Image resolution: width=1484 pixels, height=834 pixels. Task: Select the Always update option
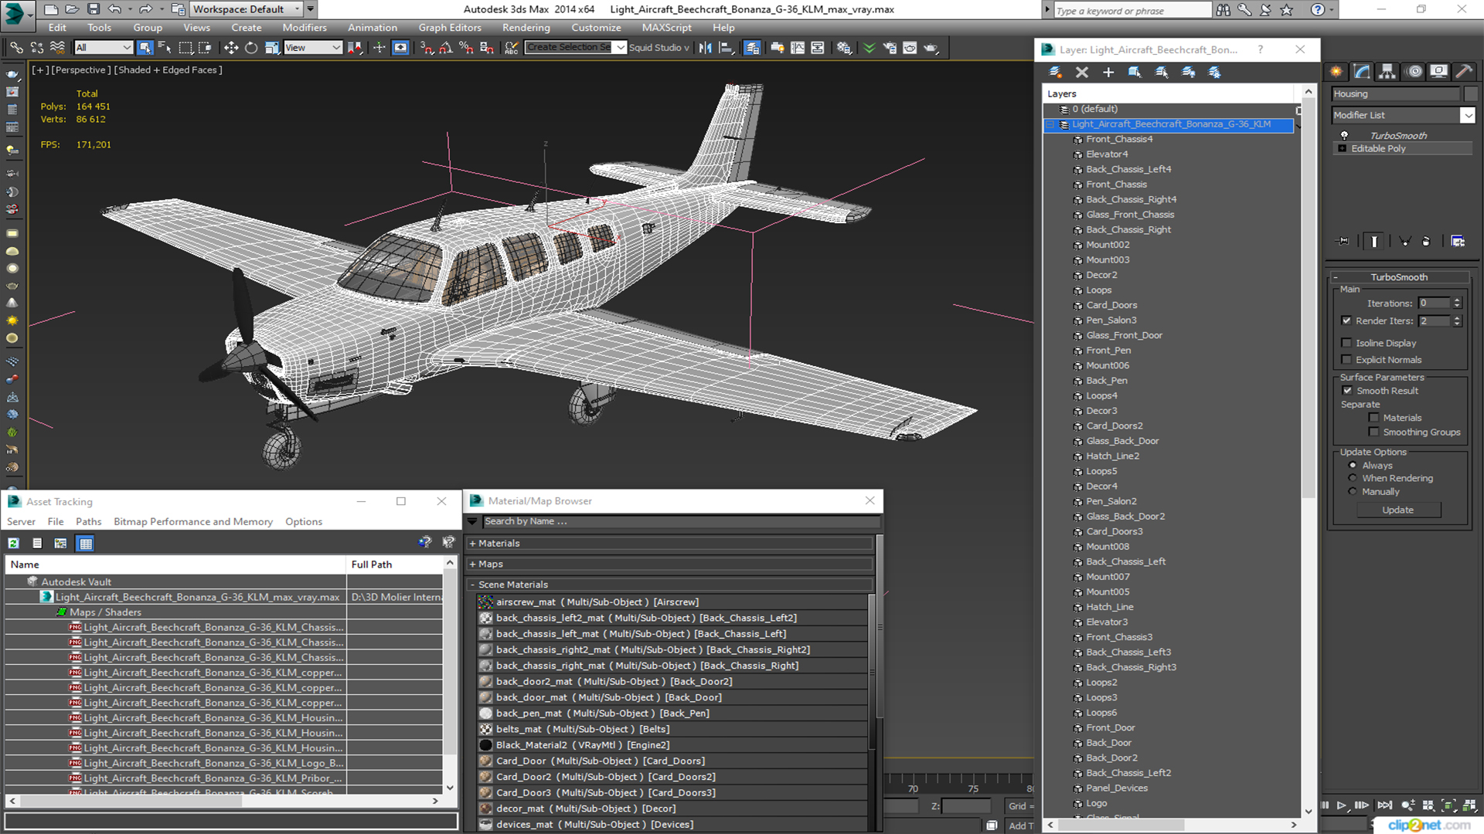(x=1353, y=466)
